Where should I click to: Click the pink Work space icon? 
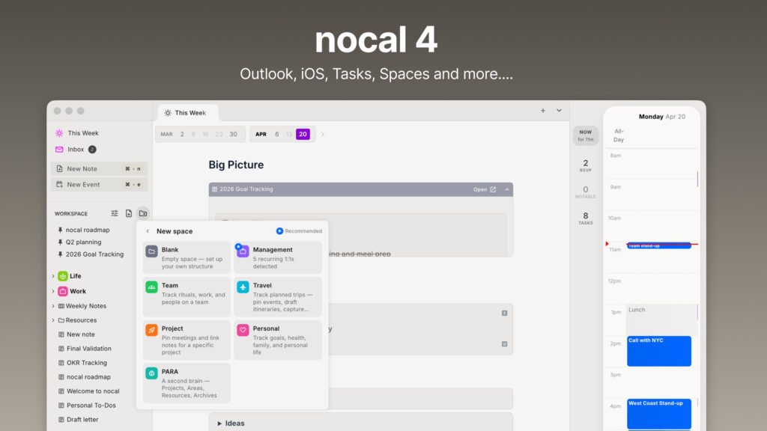click(x=63, y=291)
